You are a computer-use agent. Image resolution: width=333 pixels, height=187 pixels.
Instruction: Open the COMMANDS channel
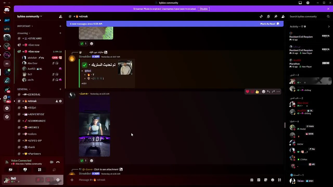tap(39, 121)
